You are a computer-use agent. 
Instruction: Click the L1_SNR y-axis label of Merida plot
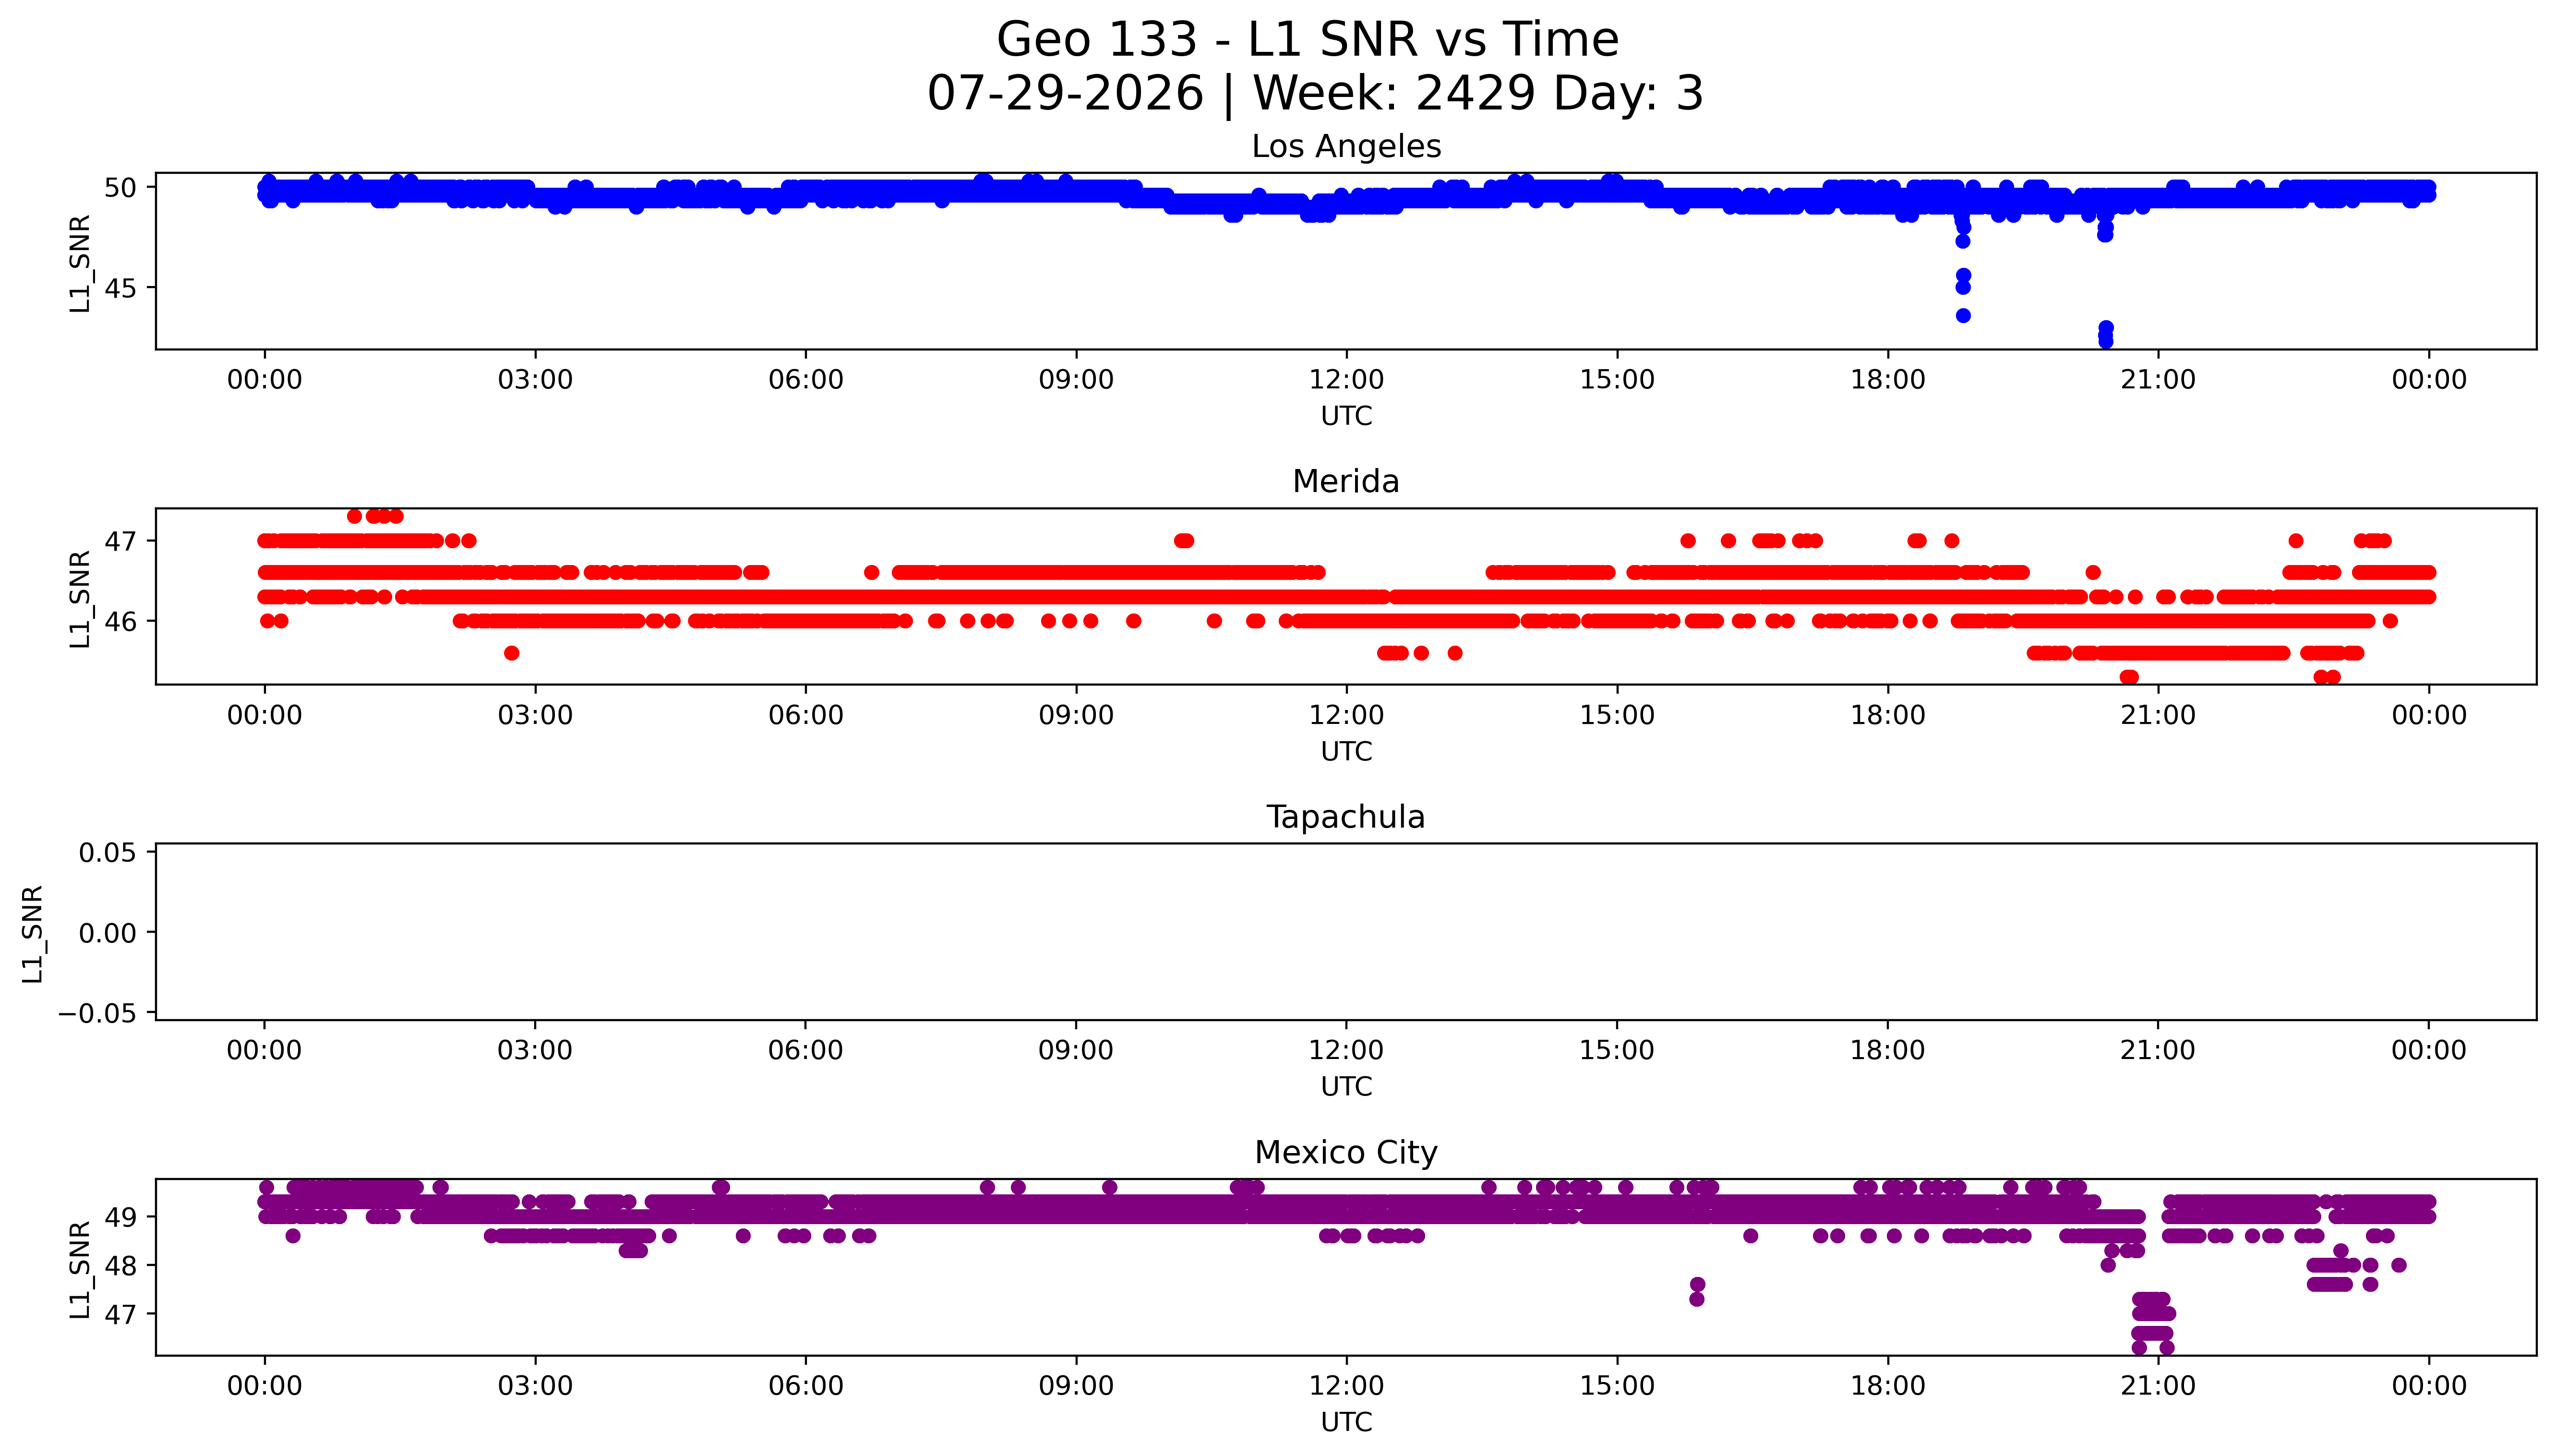click(80, 599)
